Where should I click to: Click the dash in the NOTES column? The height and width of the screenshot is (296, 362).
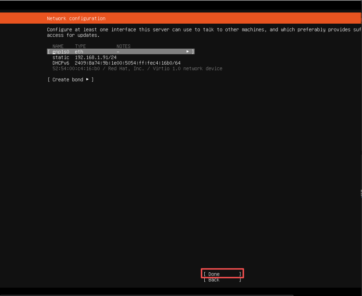tap(118, 52)
